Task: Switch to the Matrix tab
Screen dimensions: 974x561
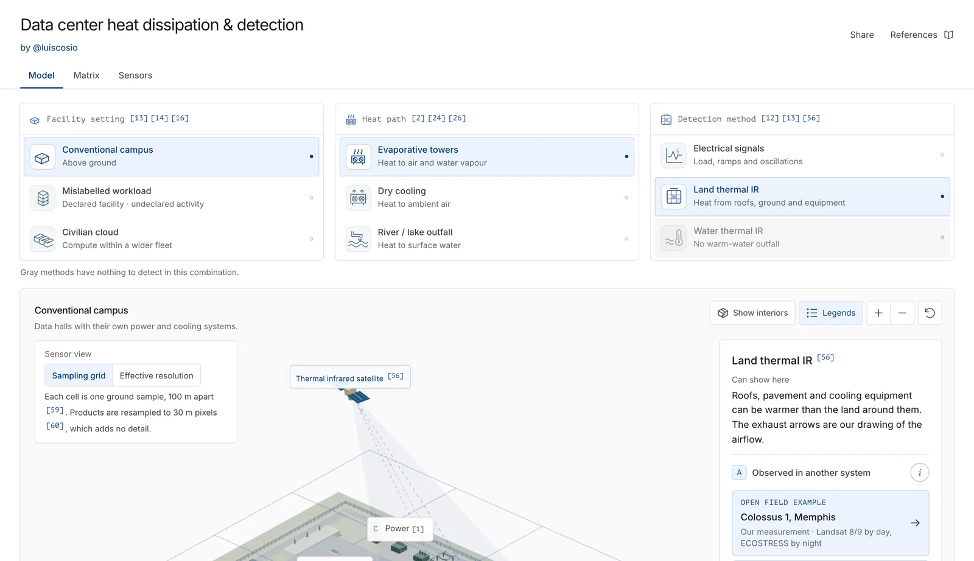Action: [86, 75]
